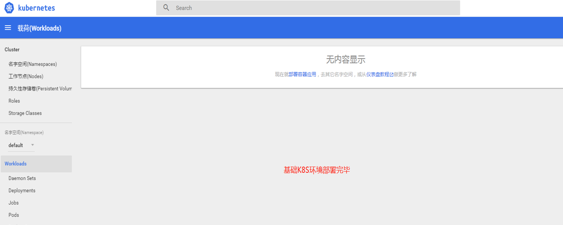Click the kubernetes brand text
563x225 pixels.
point(37,8)
